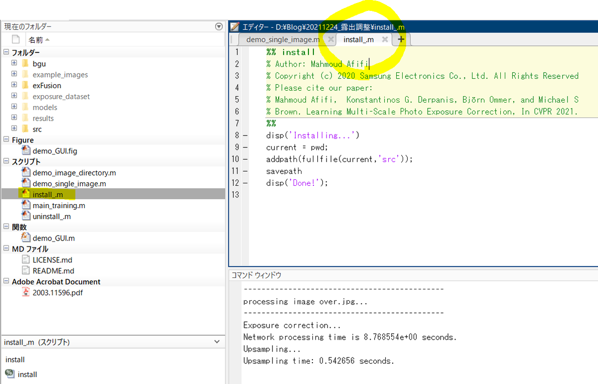This screenshot has width=598, height=384.
Task: Click the bgu folder icon
Action: coord(25,63)
